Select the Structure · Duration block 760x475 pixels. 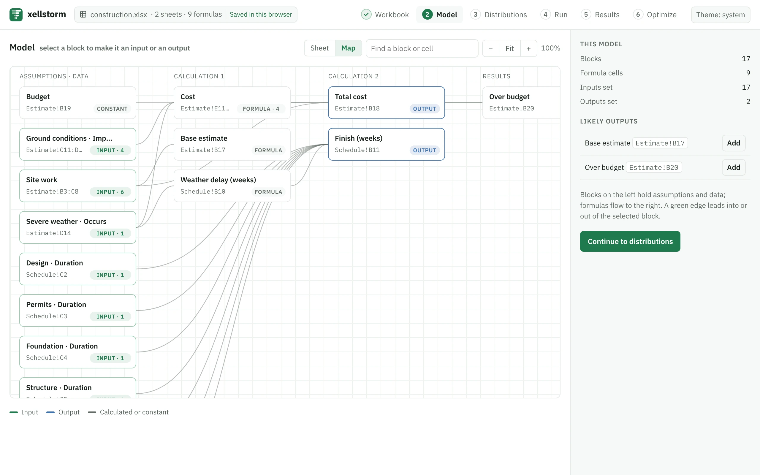77,388
